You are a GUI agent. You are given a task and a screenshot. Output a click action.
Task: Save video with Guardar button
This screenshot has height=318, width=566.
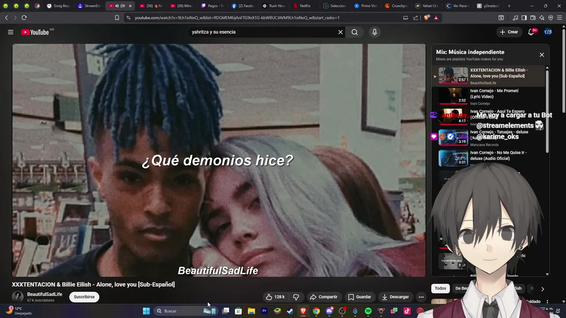[359, 297]
